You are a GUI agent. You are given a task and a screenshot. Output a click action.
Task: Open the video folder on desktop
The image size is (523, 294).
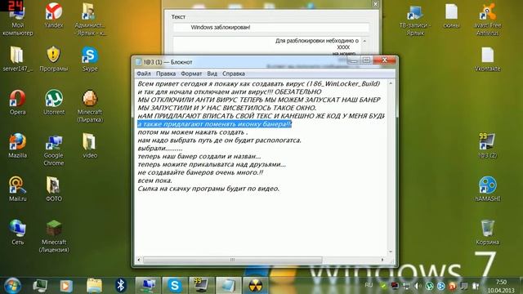tap(90, 145)
